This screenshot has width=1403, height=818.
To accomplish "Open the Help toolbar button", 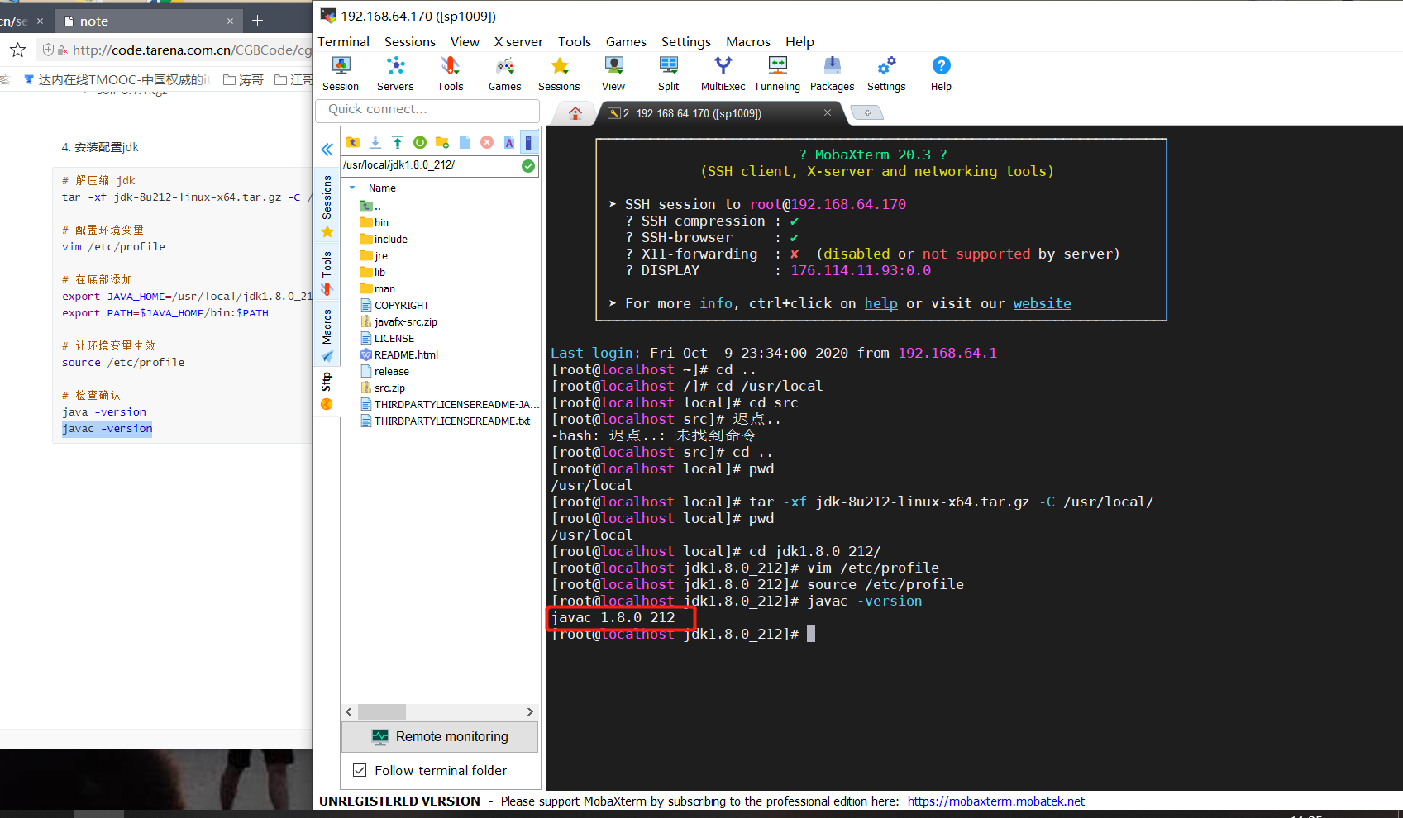I will pyautogui.click(x=941, y=74).
